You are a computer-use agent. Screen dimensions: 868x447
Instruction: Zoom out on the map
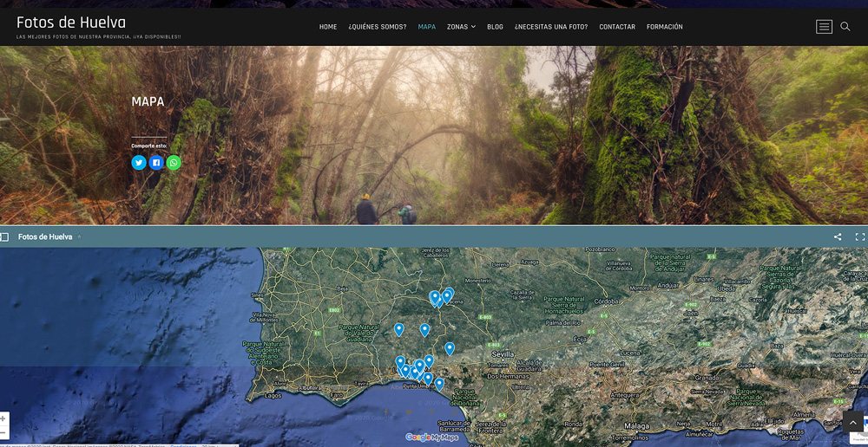[x=3, y=432]
